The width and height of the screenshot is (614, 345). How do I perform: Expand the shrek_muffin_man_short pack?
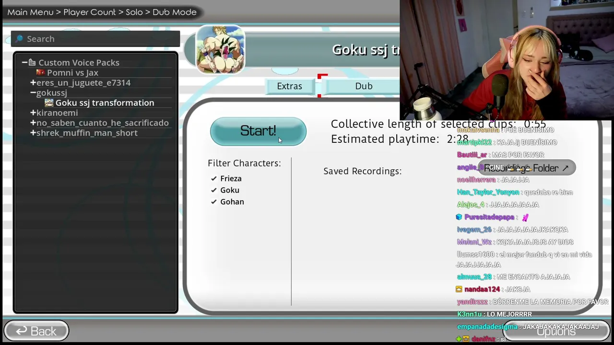[x=33, y=133]
